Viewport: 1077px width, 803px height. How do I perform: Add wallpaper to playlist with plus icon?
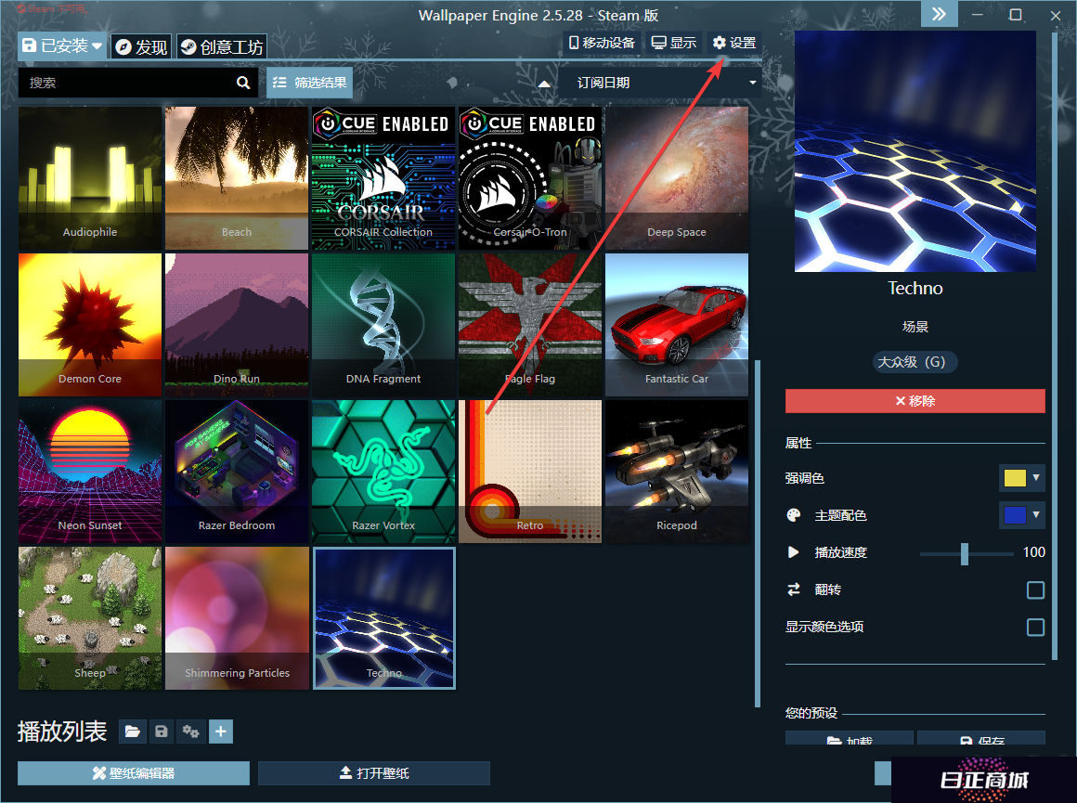point(220,732)
